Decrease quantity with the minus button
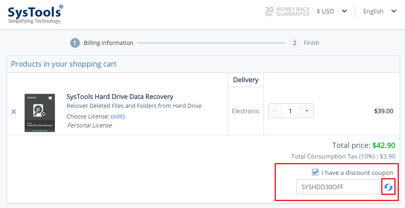Screen dimensions: 405x208 [275, 111]
